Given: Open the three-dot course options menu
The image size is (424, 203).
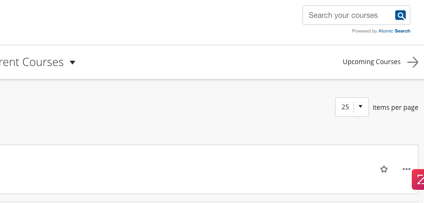Looking at the screenshot, I should [407, 169].
